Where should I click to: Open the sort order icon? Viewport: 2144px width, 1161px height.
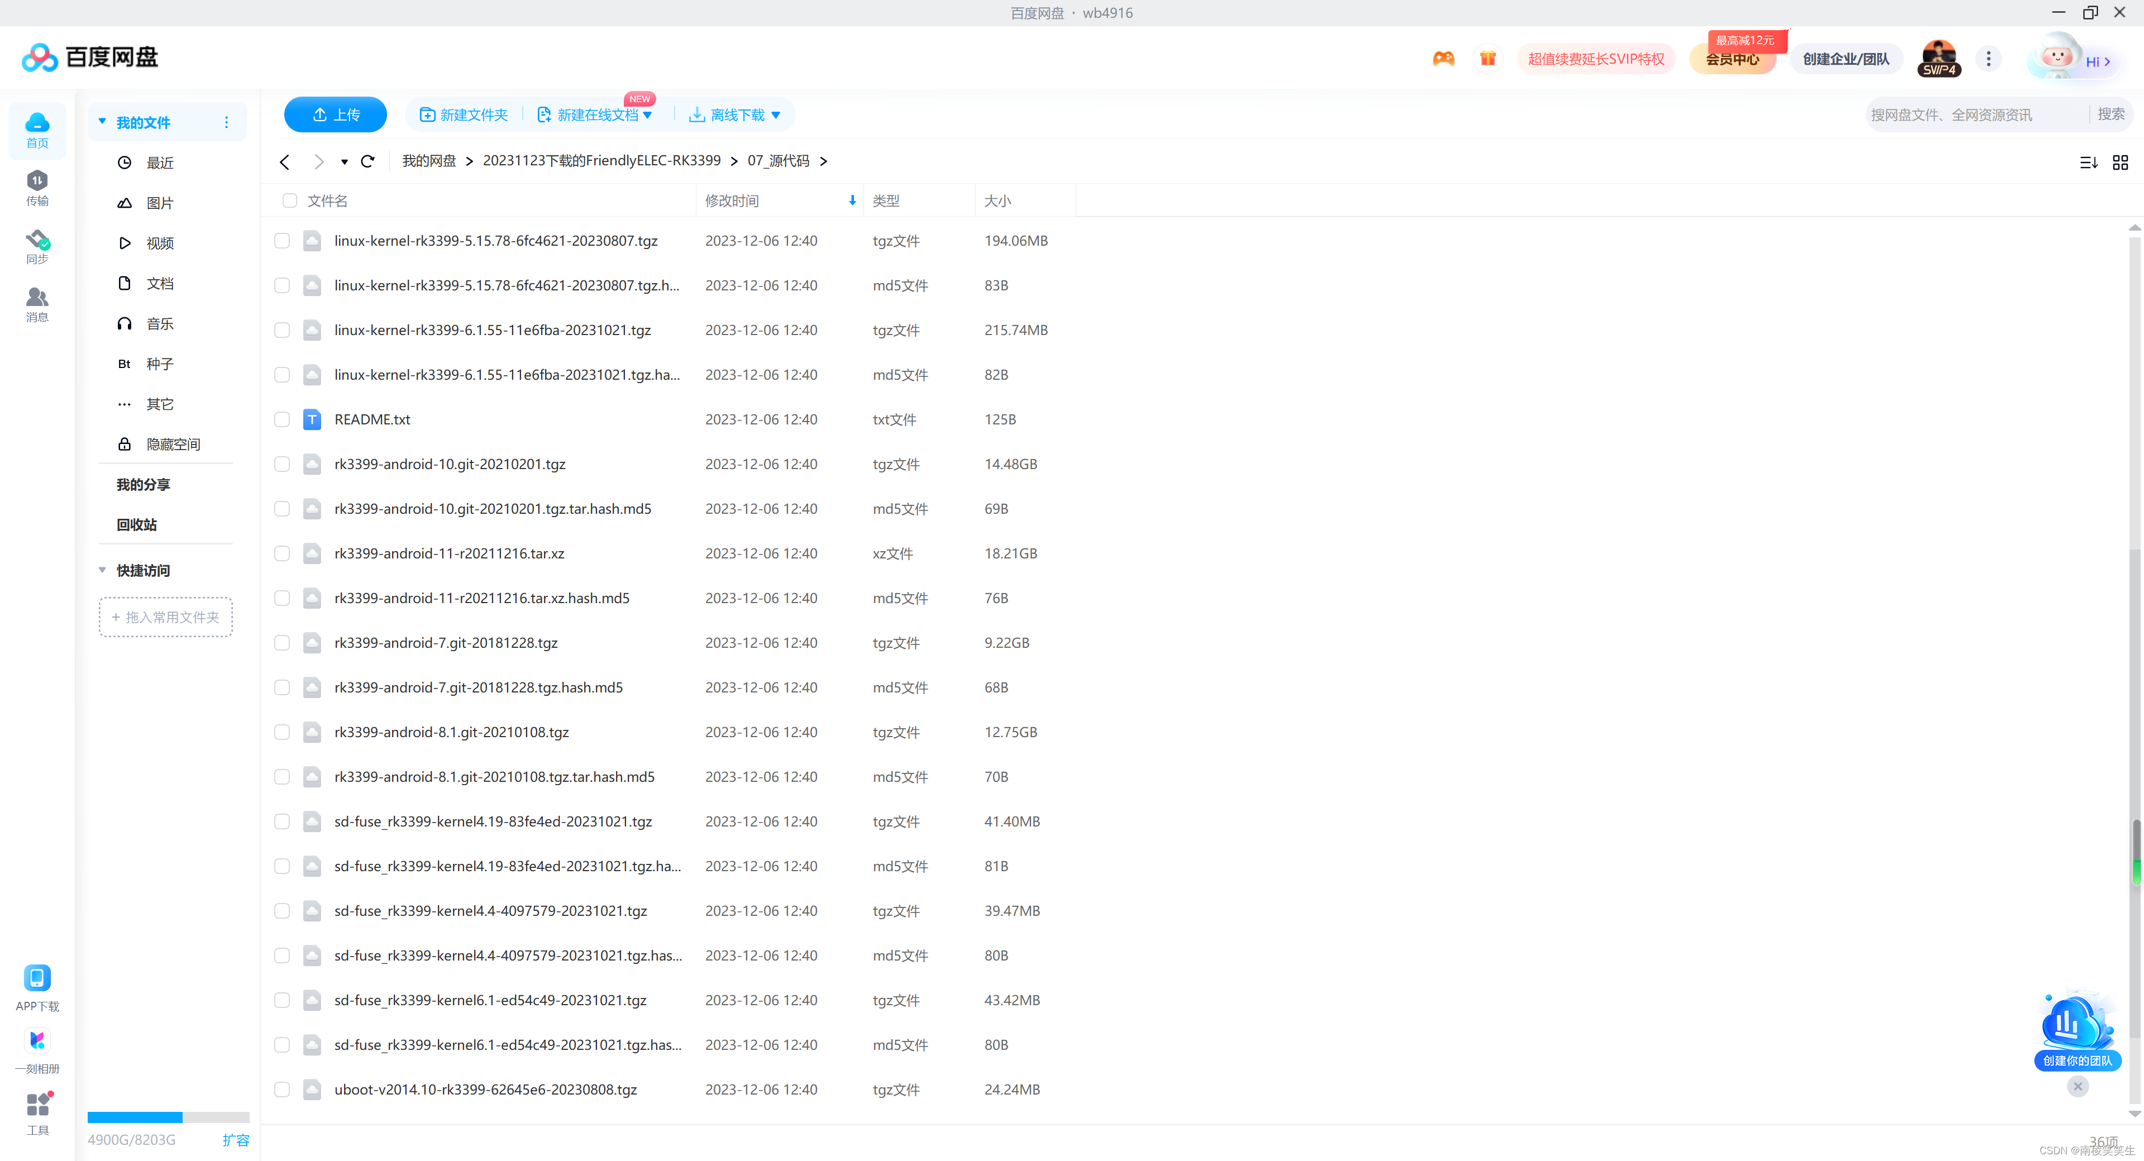click(x=2088, y=163)
